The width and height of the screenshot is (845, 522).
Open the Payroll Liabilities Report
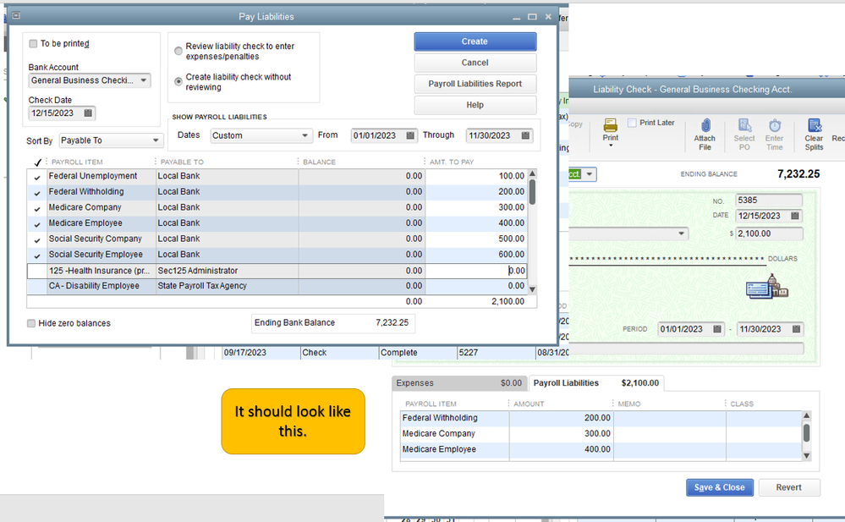[x=475, y=84]
